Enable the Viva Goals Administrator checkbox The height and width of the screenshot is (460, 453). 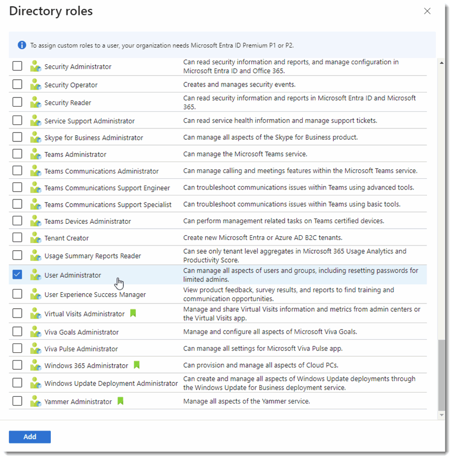(x=17, y=332)
